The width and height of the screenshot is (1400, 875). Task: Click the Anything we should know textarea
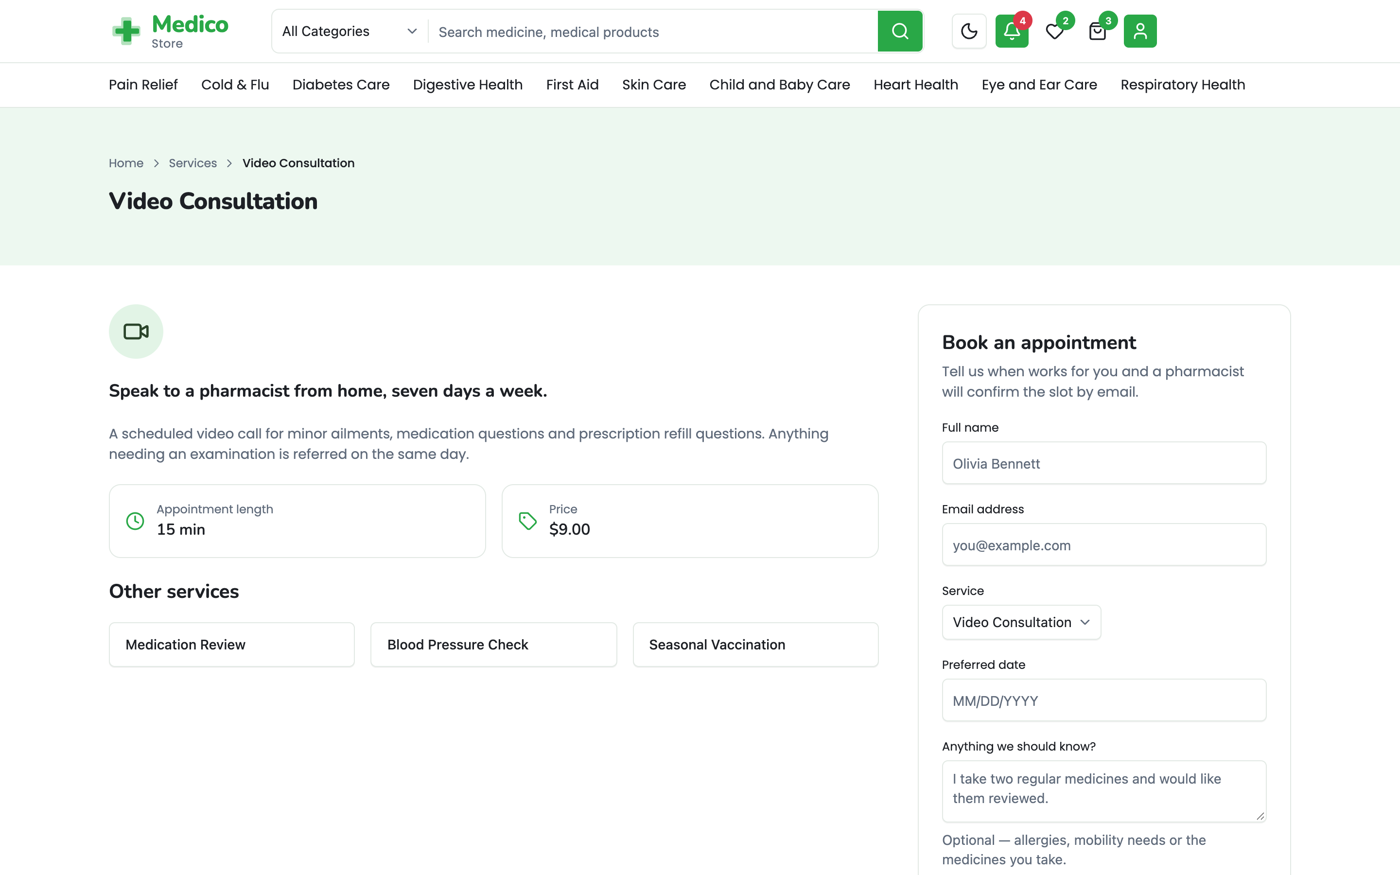[x=1104, y=791]
